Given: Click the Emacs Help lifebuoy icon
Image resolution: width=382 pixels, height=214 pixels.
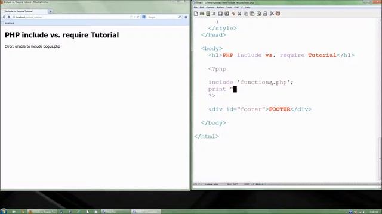Looking at the screenshot, I should [278, 14].
